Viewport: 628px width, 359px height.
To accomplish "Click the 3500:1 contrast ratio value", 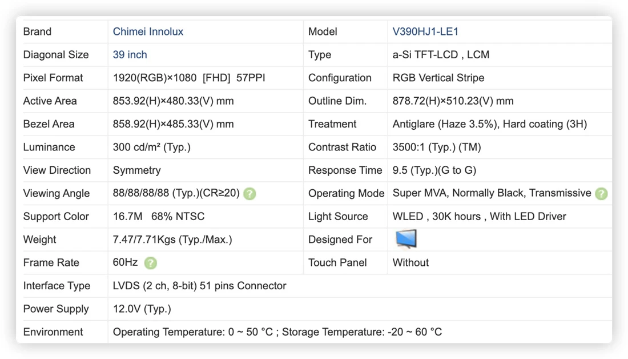I will point(437,147).
